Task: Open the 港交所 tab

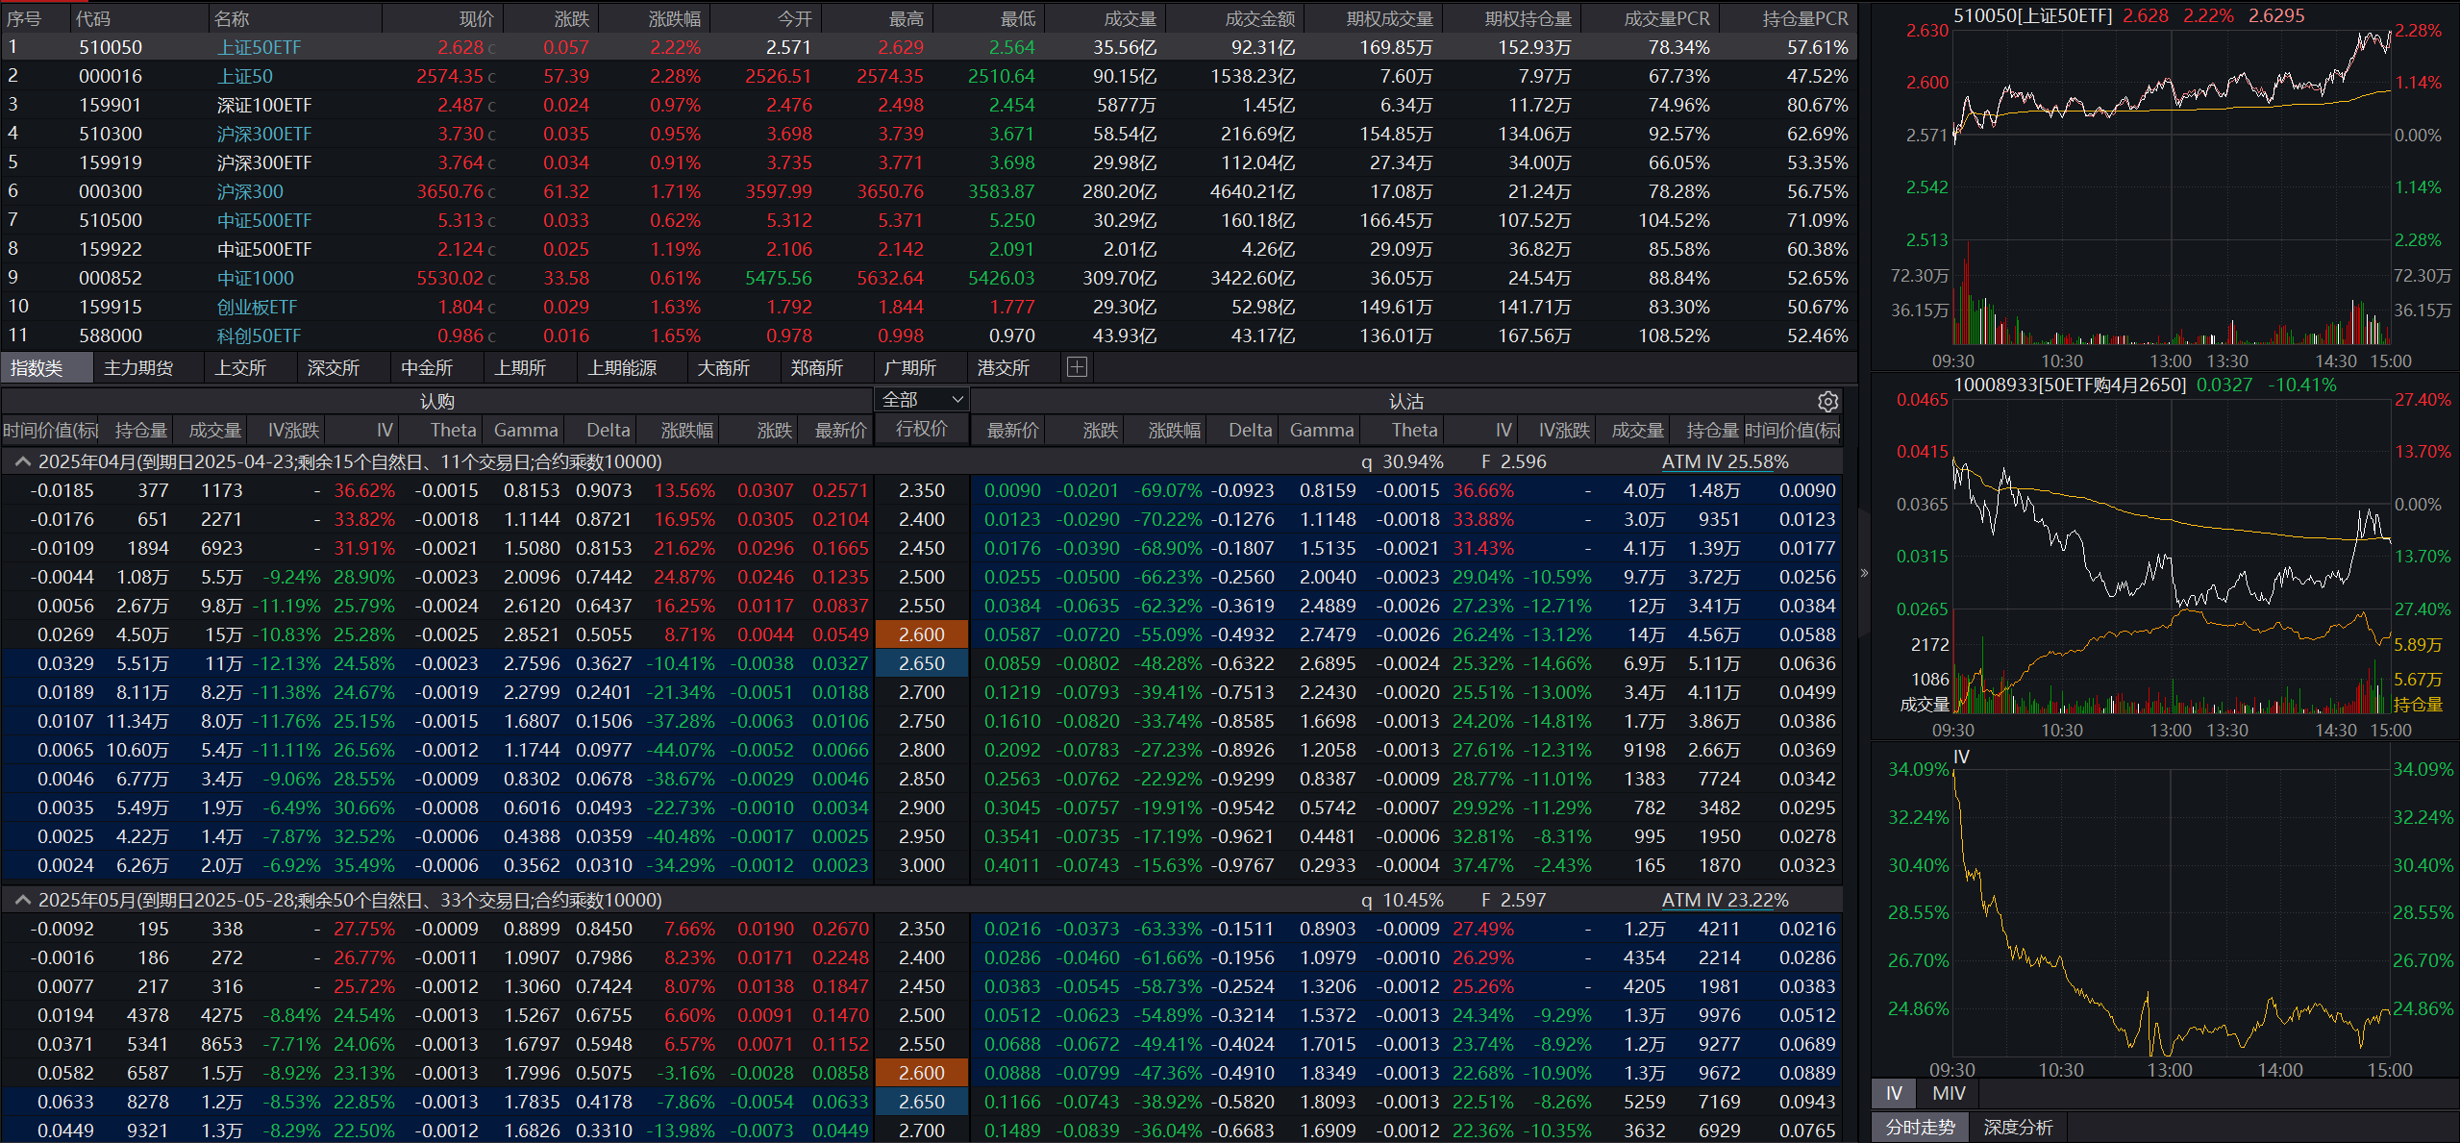Action: pos(1003,368)
